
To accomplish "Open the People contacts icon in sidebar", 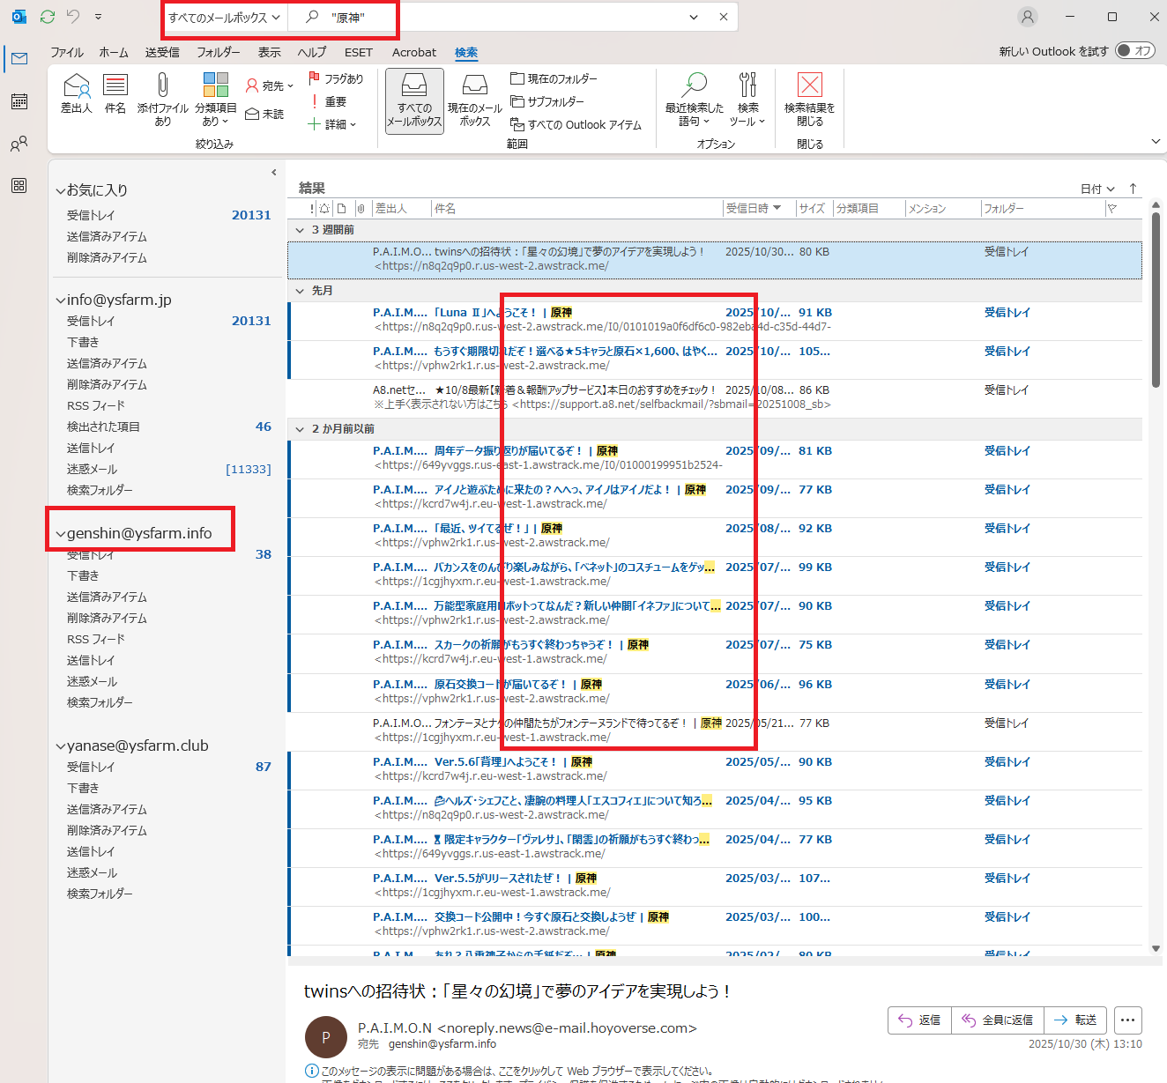I will 19,144.
